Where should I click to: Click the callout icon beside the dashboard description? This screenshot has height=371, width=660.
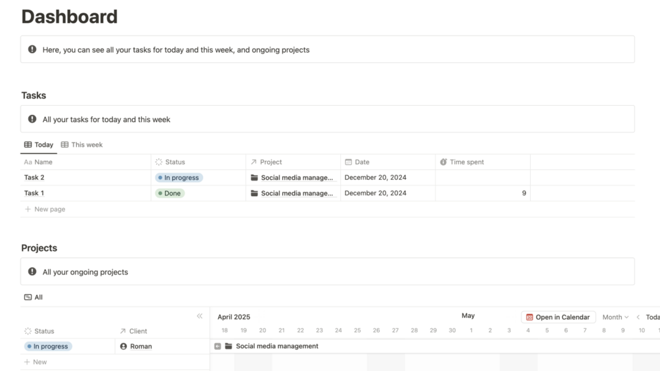(x=32, y=49)
